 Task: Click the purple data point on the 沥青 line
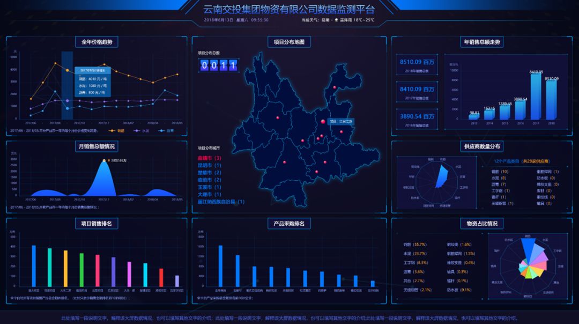(68, 101)
